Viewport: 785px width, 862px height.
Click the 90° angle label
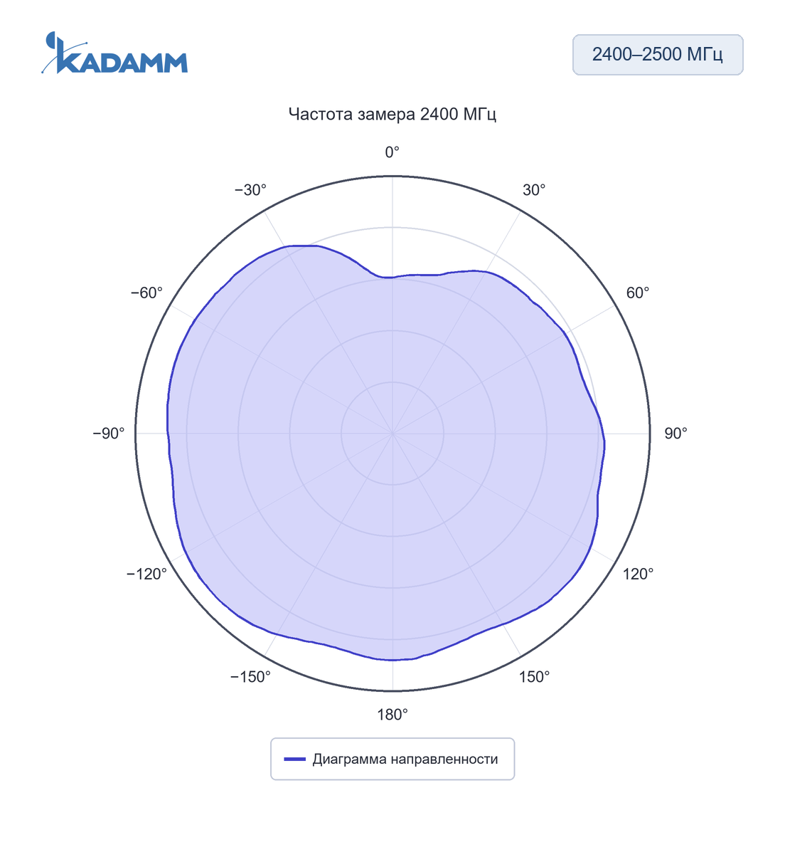coord(675,433)
